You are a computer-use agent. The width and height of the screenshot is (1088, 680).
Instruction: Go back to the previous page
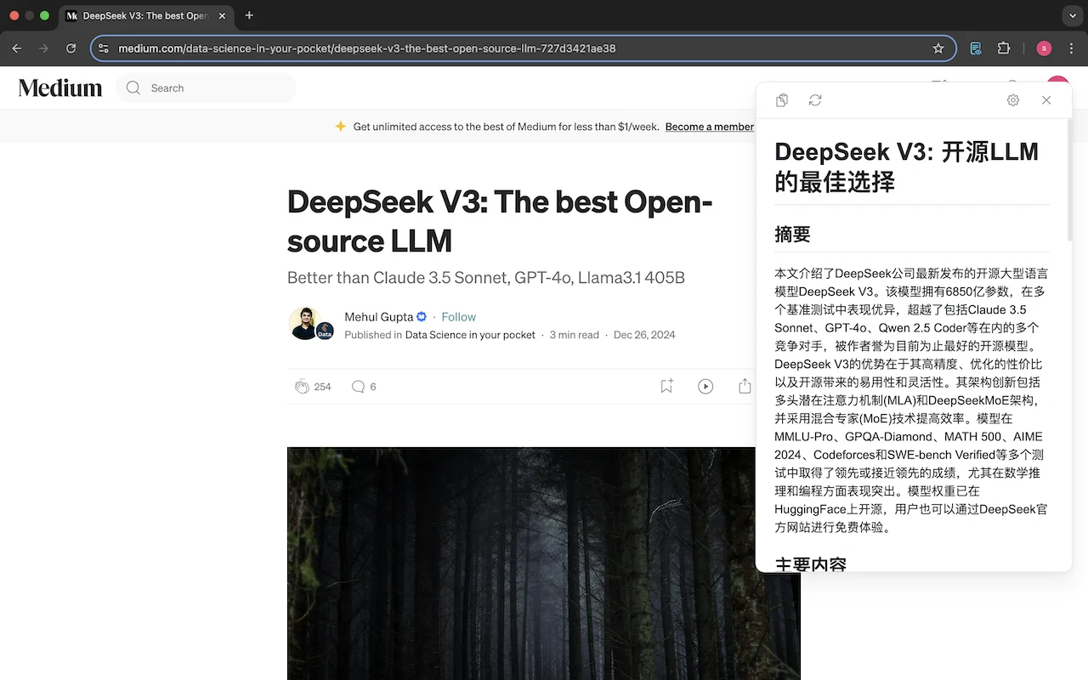(17, 48)
